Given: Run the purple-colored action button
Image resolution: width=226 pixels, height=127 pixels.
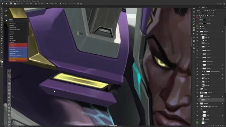Looking at the screenshot, I should [18, 48].
